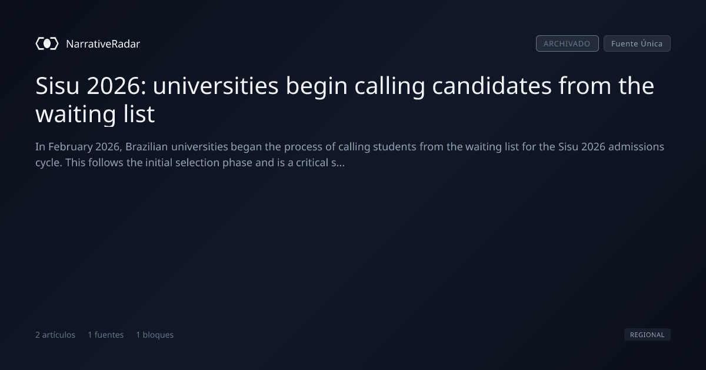Click the 'waiting list' line of headline
Screen dimensions: 706x370
(95, 114)
